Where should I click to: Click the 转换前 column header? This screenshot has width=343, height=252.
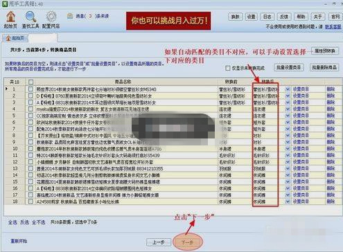coord(231,82)
